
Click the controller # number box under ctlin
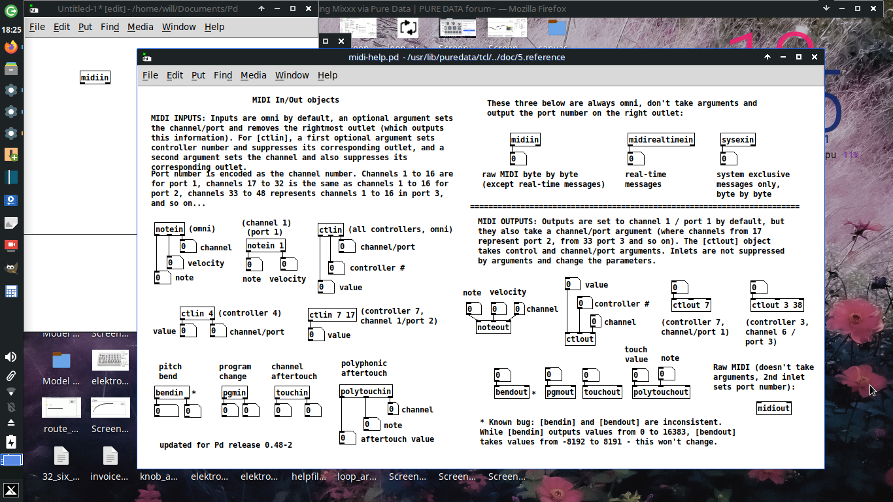pos(336,267)
